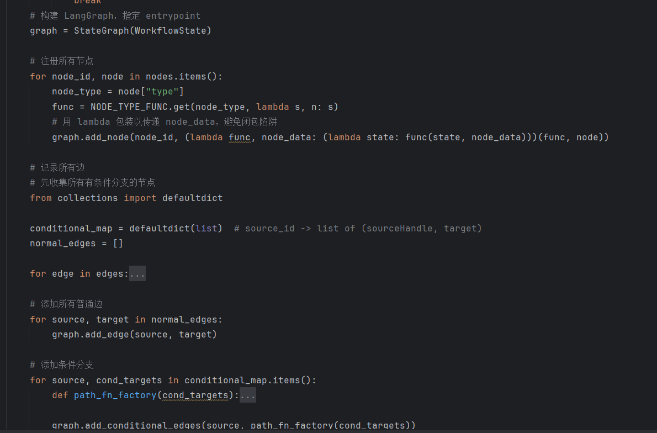The height and width of the screenshot is (433, 657).
Task: Expand the folded body of the edges loop
Action: click(137, 273)
